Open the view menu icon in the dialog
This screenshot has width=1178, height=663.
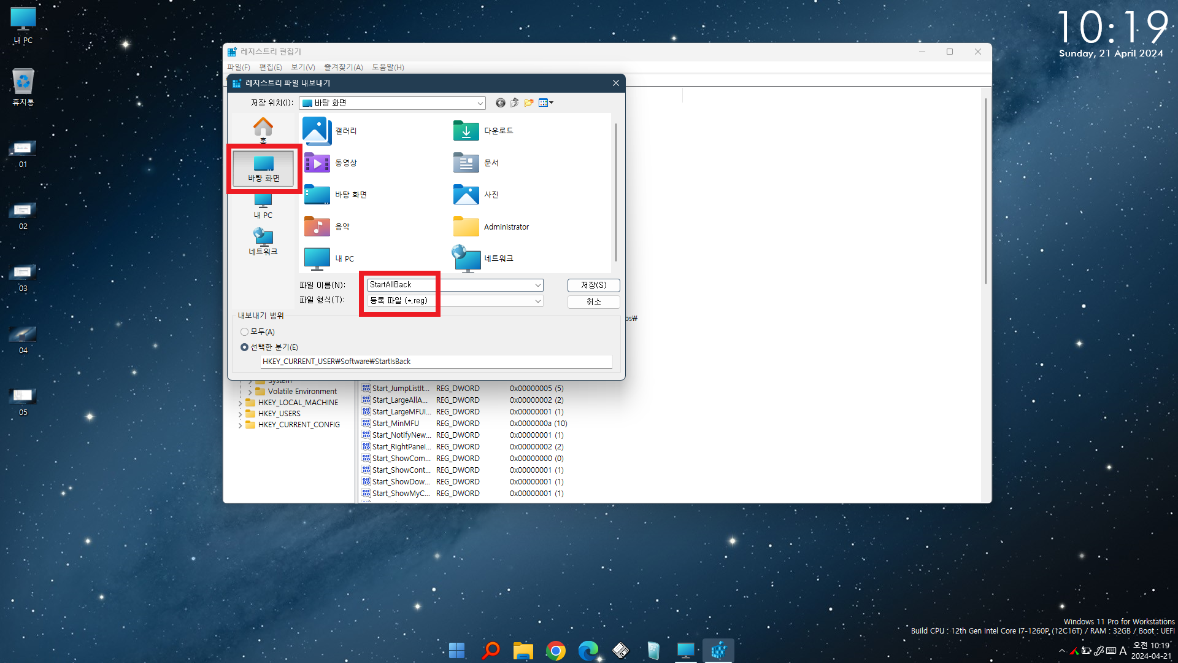pyautogui.click(x=546, y=103)
